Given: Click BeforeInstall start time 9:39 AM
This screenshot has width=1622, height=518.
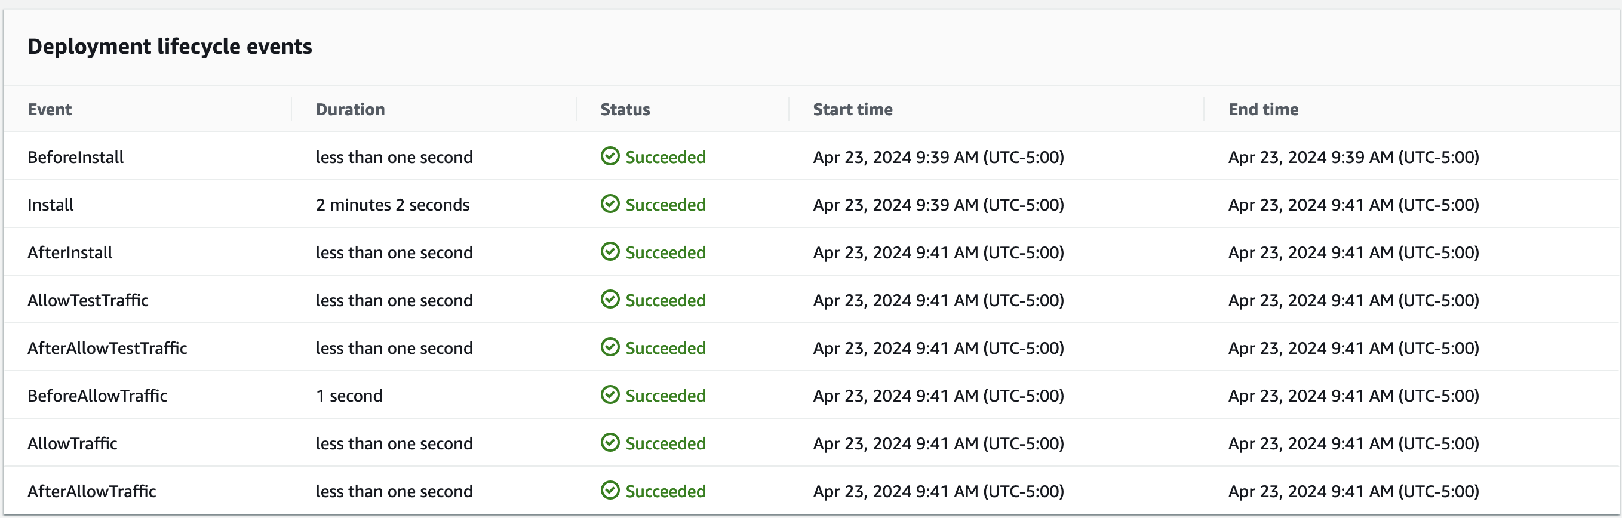Looking at the screenshot, I should [939, 158].
